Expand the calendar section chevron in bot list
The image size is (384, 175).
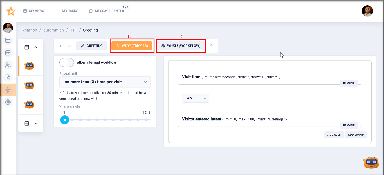(x=36, y=123)
